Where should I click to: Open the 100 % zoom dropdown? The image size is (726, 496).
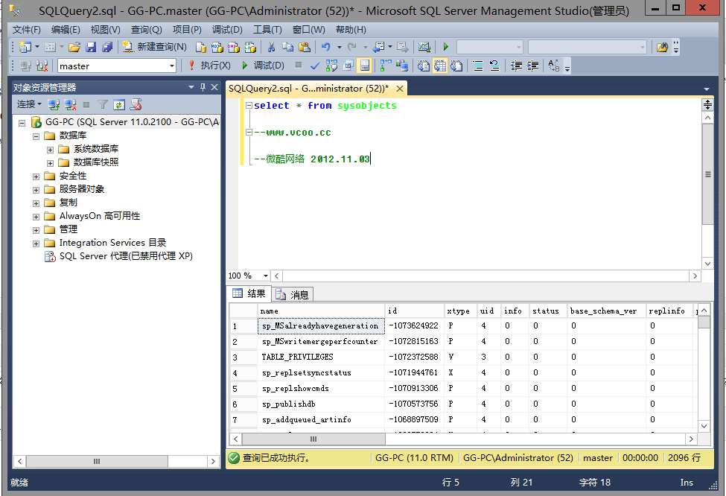pos(265,276)
